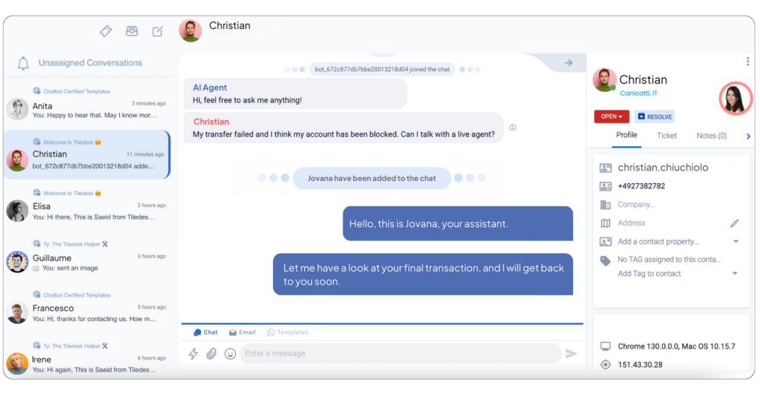Image resolution: width=760 pixels, height=396 pixels.
Task: Open Irene's conversation
Action: pos(86,359)
